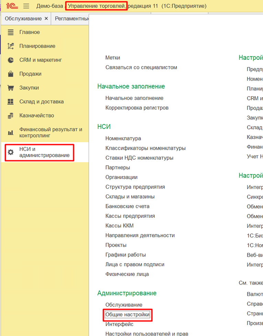Image resolution: width=263 pixels, height=336 pixels.
Task: Switch to the Обслуживание tab
Action: click(x=23, y=19)
